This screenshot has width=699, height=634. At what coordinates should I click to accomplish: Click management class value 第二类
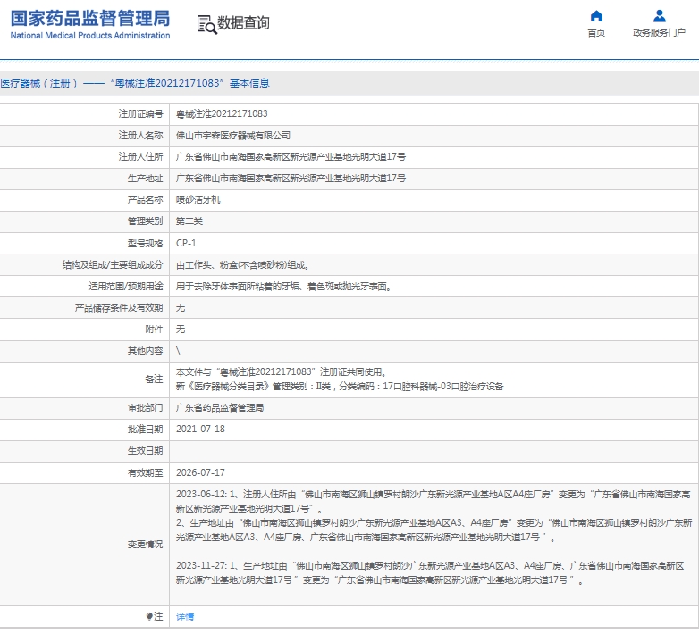tap(189, 221)
